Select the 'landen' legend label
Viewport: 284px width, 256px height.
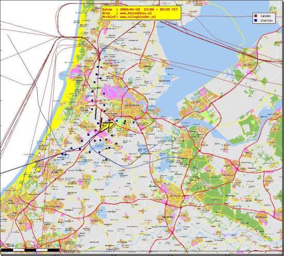coord(265,16)
